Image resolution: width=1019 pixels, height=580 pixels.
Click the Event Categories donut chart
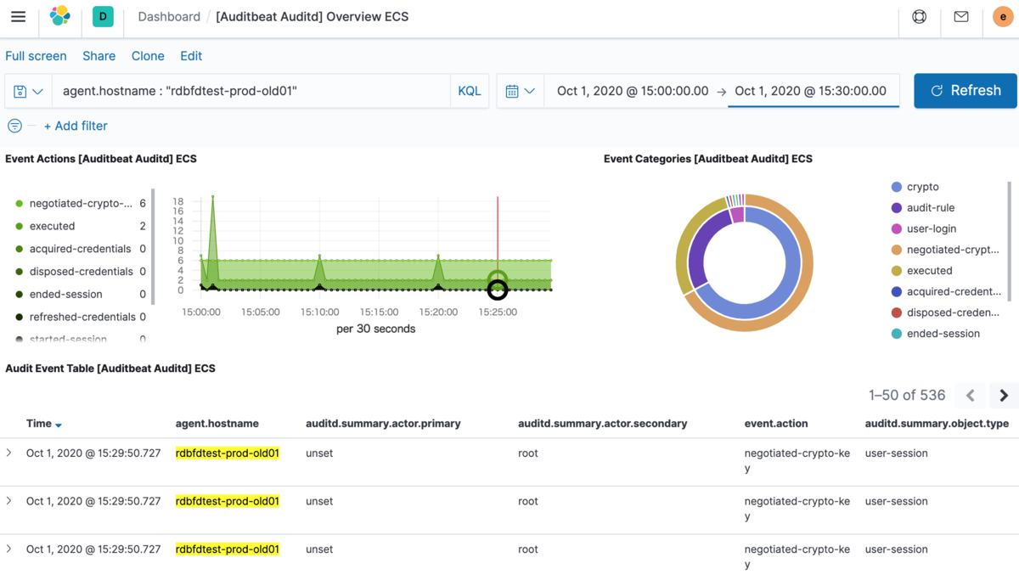pos(745,262)
